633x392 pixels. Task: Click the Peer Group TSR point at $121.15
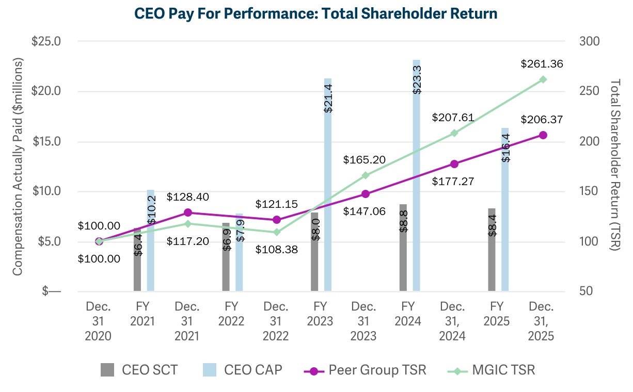277,220
